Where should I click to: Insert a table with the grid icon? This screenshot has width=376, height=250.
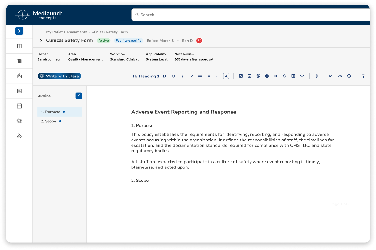(293, 76)
